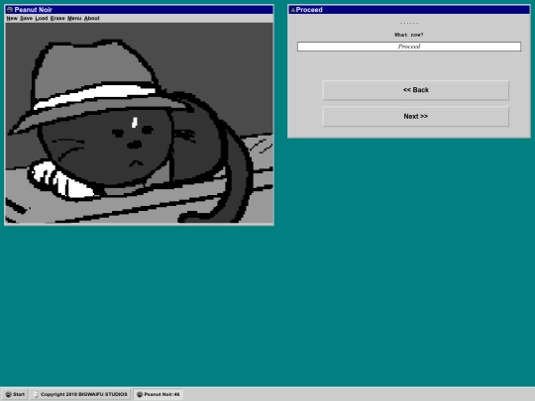Click the Peanut Noir window title bar
Viewport: 535px width, 401px height.
[x=140, y=10]
